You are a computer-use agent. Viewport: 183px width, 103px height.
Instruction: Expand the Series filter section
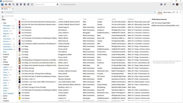coord(2,98)
